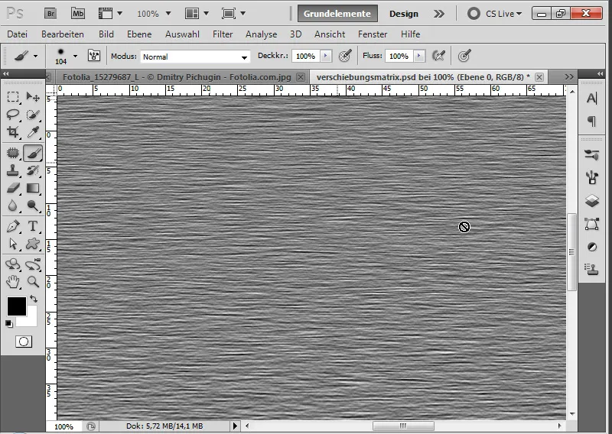
Task: Select the Move tool
Action: (33, 97)
